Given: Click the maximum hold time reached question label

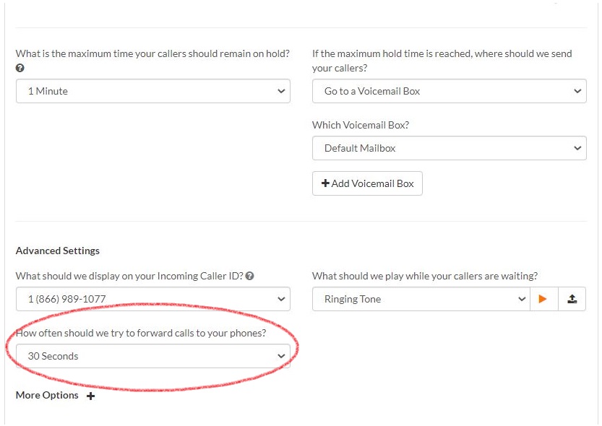Looking at the screenshot, I should point(442,61).
